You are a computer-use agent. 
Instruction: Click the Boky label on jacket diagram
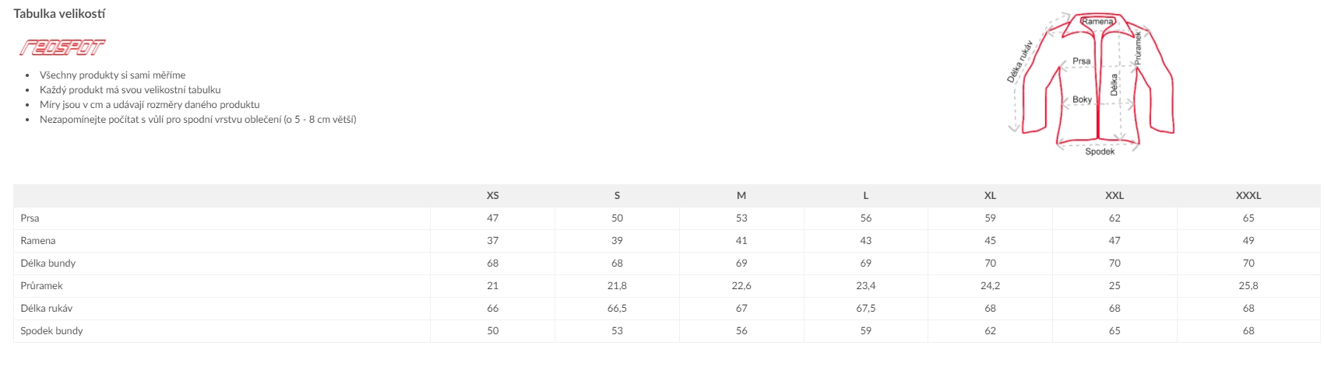tap(1082, 99)
